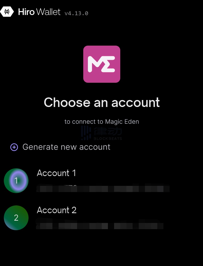Select the Account 2 avatar circle
Screen dimensions: 203x266
(16, 218)
